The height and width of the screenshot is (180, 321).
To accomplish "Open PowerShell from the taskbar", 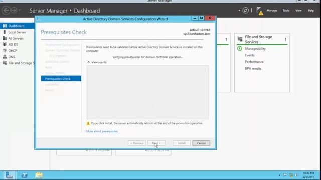I will point(25,175).
